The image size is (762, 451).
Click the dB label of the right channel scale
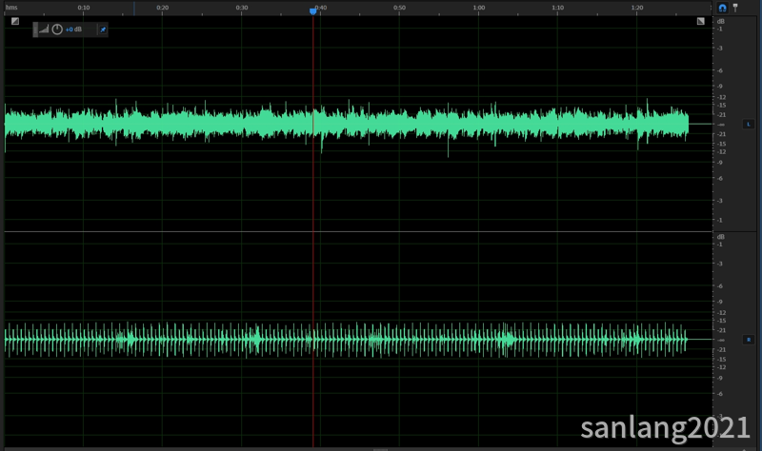pyautogui.click(x=721, y=237)
